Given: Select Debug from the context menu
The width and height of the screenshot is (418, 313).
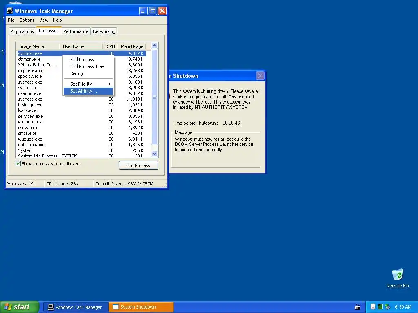Looking at the screenshot, I should tap(76, 73).
